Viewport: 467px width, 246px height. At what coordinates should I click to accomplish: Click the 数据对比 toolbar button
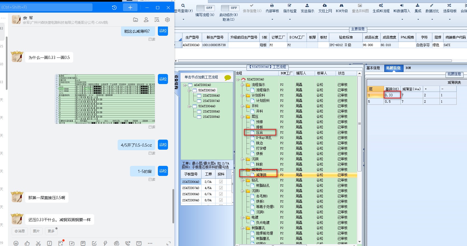pos(432,8)
